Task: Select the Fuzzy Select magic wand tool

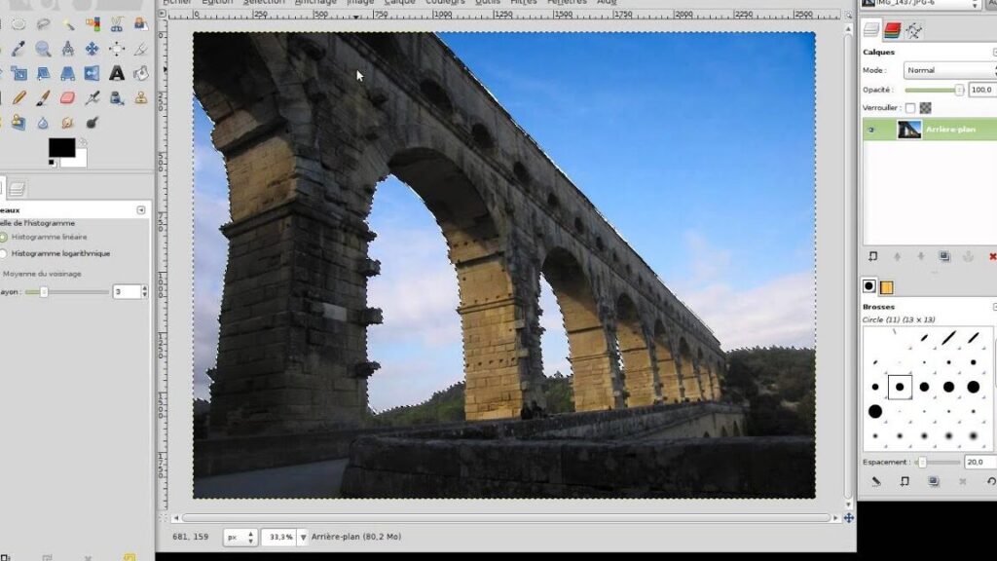Action: click(68, 24)
